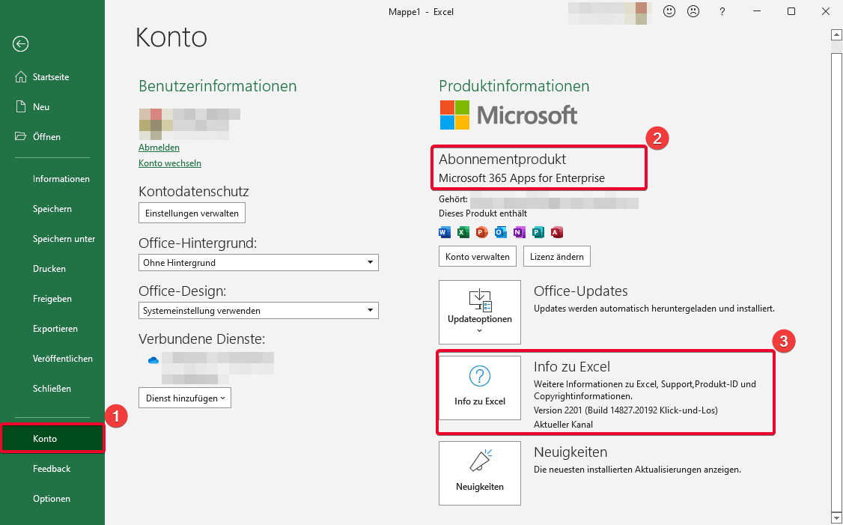Image resolution: width=843 pixels, height=525 pixels.
Task: Open help with the question mark icon
Action: [722, 11]
